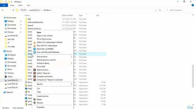
Task: Open the Help question mark icon
Action: click(x=193, y=5)
